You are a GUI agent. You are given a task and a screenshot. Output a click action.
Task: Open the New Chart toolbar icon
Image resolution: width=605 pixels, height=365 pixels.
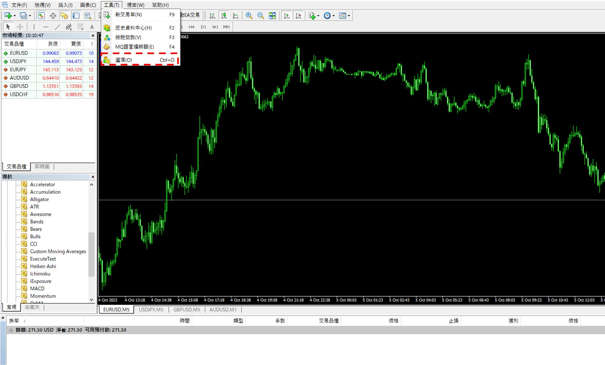8,16
